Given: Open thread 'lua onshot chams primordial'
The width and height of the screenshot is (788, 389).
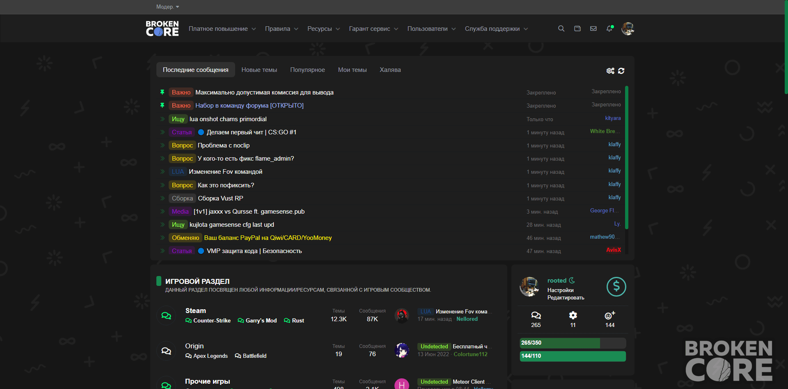Looking at the screenshot, I should [228, 119].
